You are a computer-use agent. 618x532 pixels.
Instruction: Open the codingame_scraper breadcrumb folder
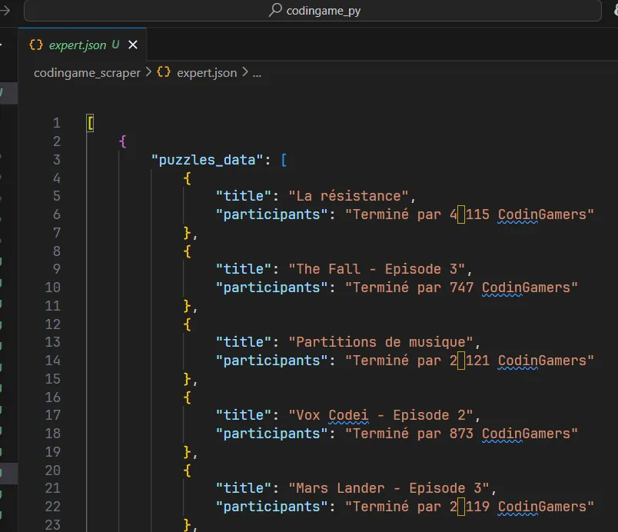click(x=87, y=73)
